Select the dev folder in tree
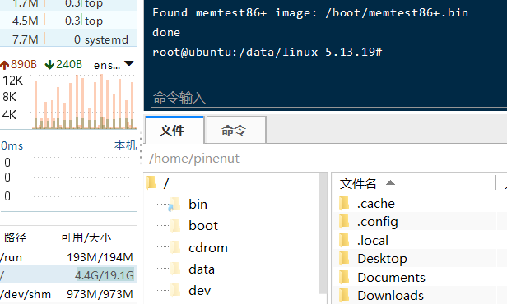Image resolution: width=507 pixels, height=304 pixels. point(199,291)
